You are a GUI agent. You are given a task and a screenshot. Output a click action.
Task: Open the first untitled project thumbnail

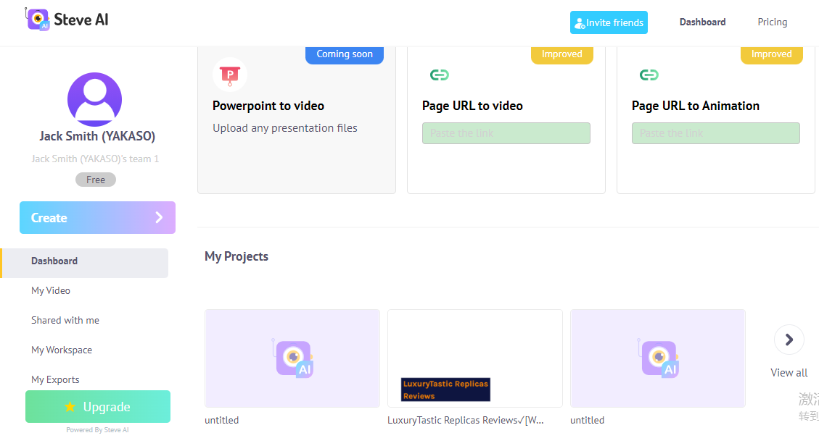292,358
